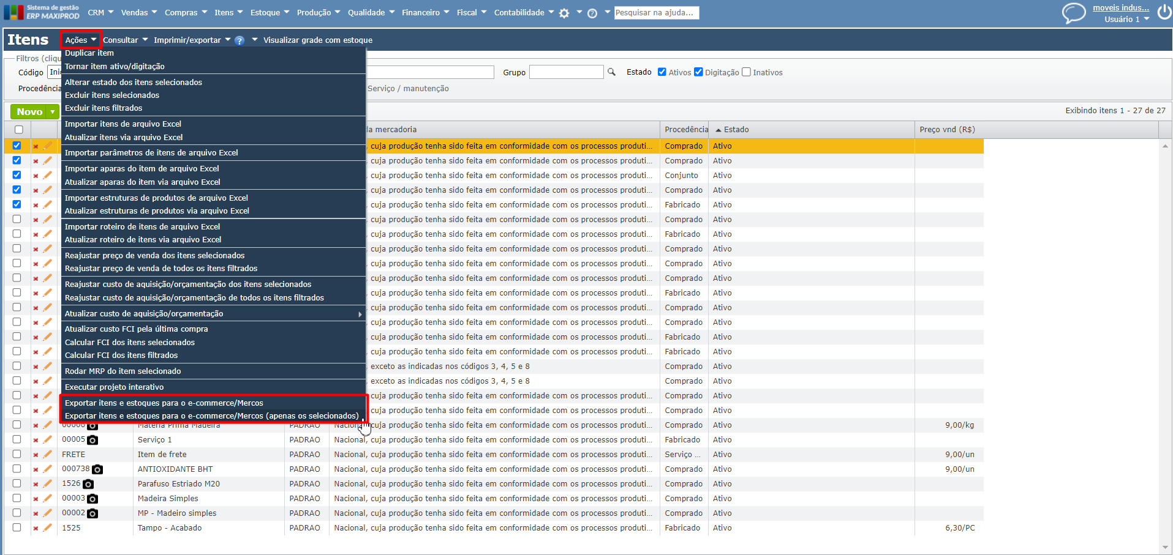Expand the Novo button dropdown arrow
Viewport: 1173px width, 555px height.
pos(53,112)
